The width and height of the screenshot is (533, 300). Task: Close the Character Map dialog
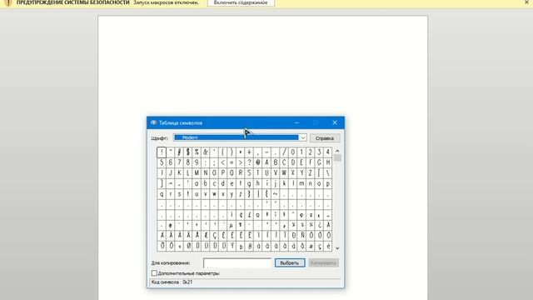point(335,122)
